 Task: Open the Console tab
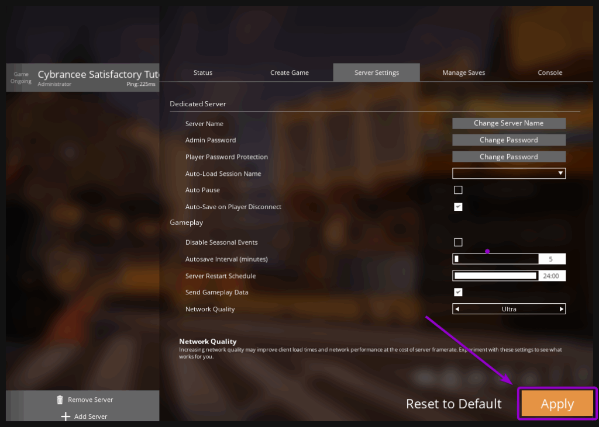[550, 72]
